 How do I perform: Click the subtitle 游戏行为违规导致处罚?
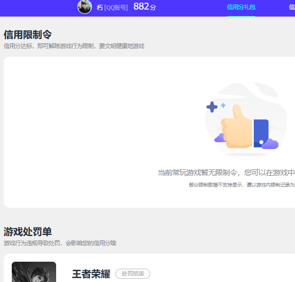tap(32, 243)
